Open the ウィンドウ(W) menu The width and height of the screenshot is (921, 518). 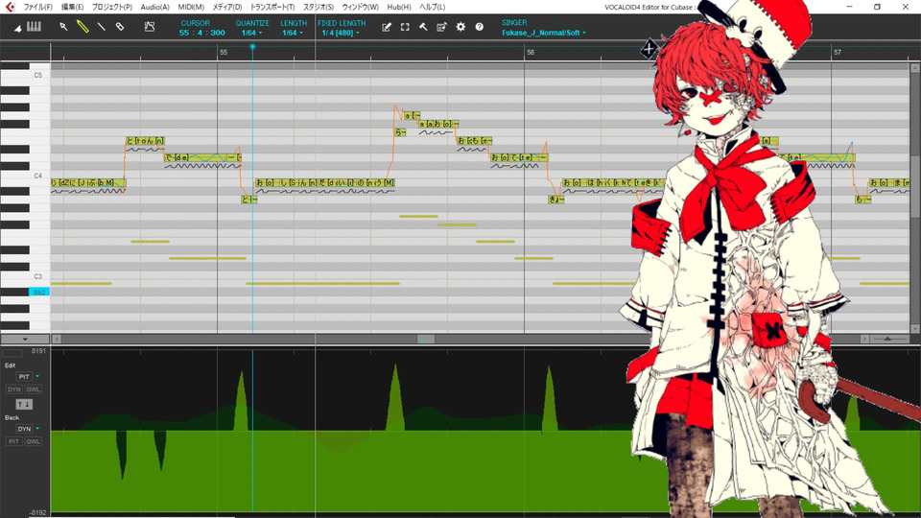(x=360, y=7)
